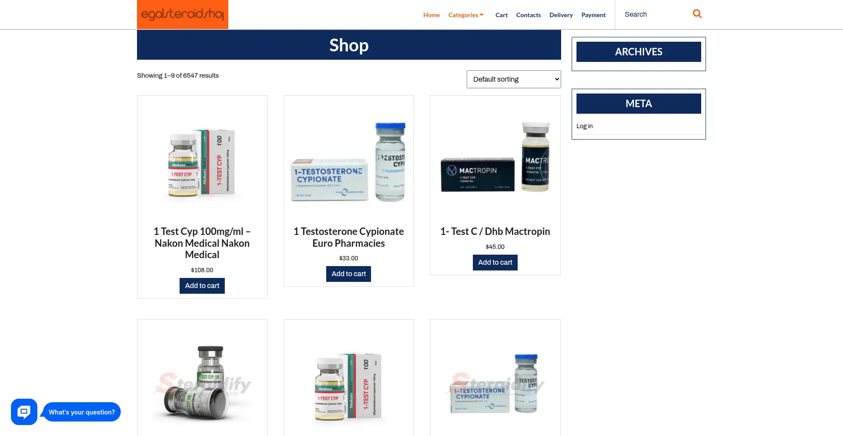The width and height of the screenshot is (843, 436).
Task: Expand the Categories dropdown arrow
Action: click(482, 15)
